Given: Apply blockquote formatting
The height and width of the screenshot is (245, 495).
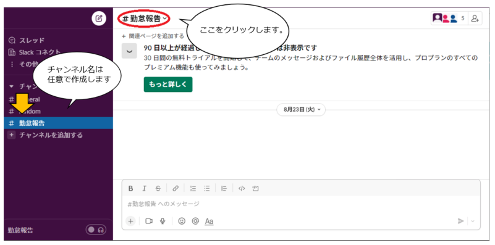Looking at the screenshot, I should point(224,189).
